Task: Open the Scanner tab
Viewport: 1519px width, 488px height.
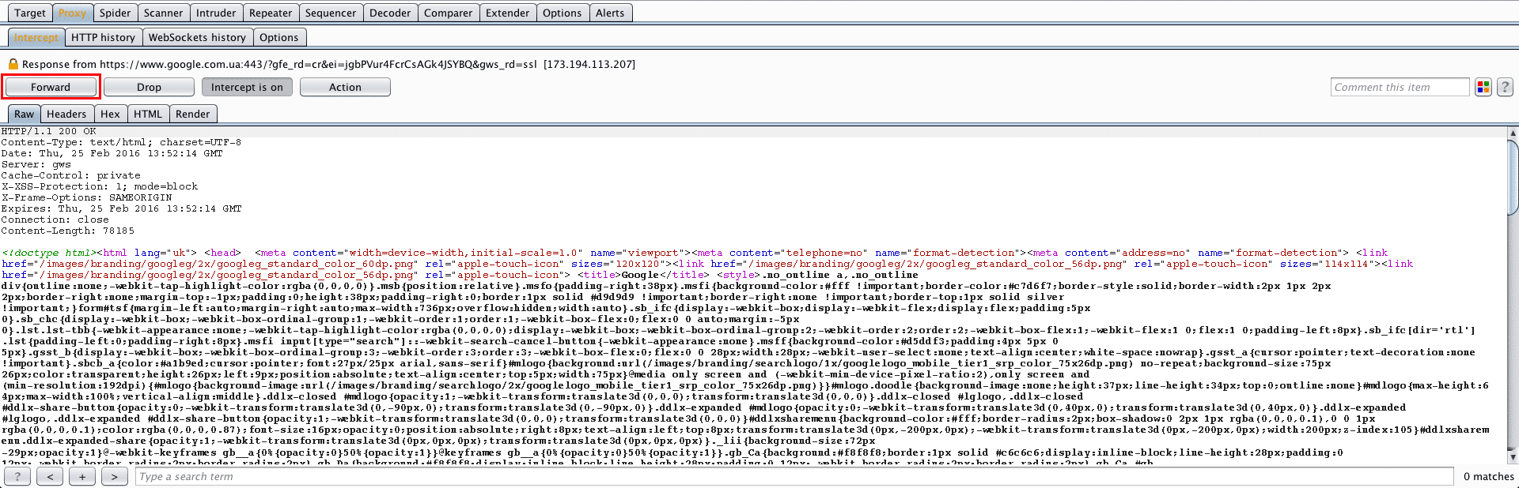Action: tap(164, 13)
